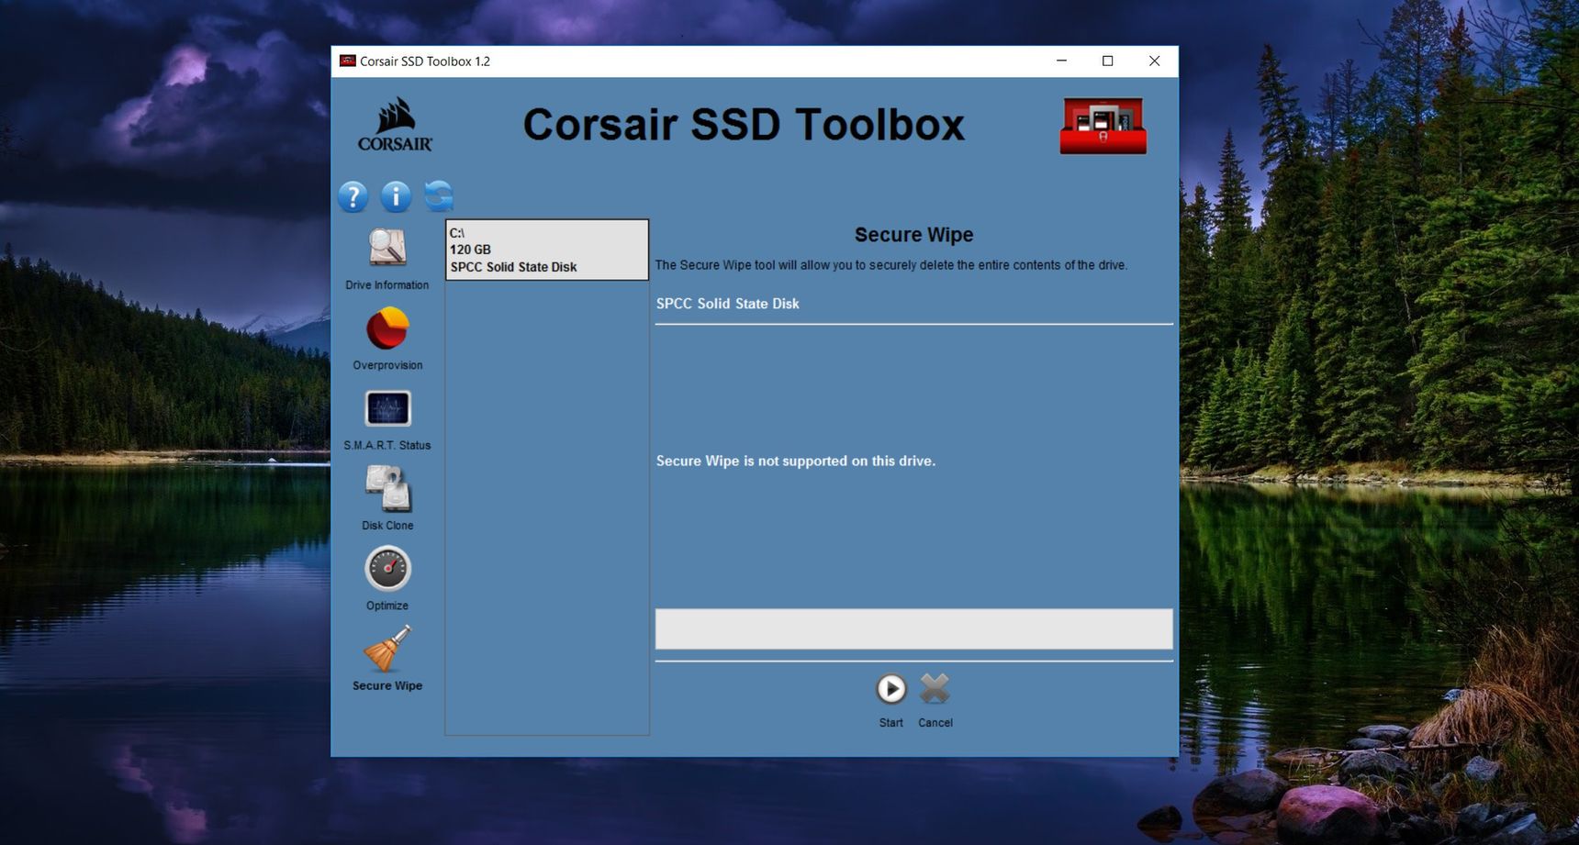Click the Secure Wipe heading text

coord(913,235)
